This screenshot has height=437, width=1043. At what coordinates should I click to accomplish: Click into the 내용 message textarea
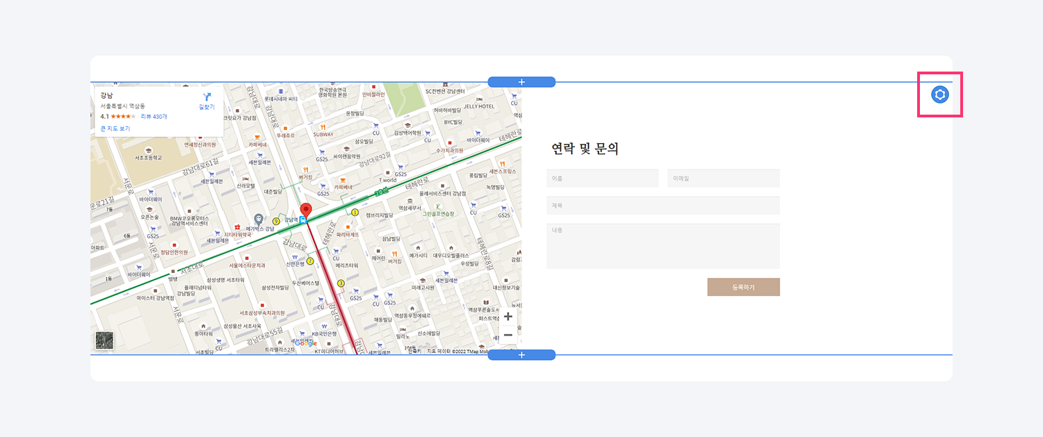pyautogui.click(x=663, y=246)
